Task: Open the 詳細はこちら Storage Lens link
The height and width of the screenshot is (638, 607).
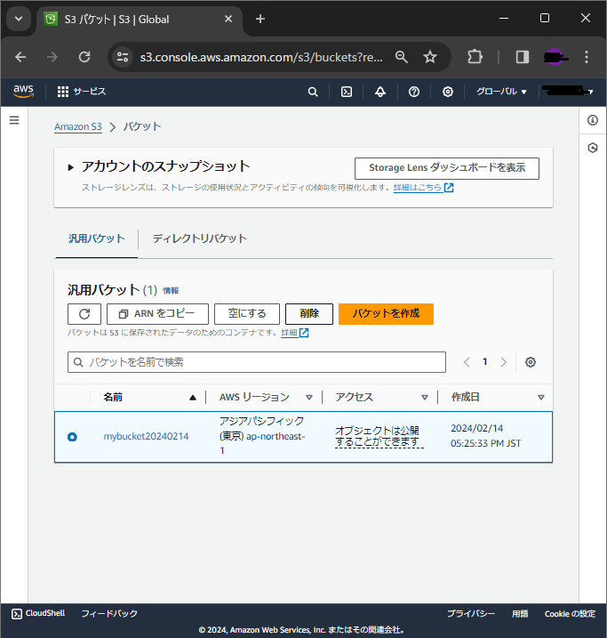Action: pos(423,188)
